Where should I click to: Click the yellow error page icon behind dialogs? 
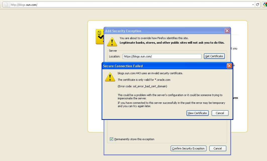click(100, 37)
